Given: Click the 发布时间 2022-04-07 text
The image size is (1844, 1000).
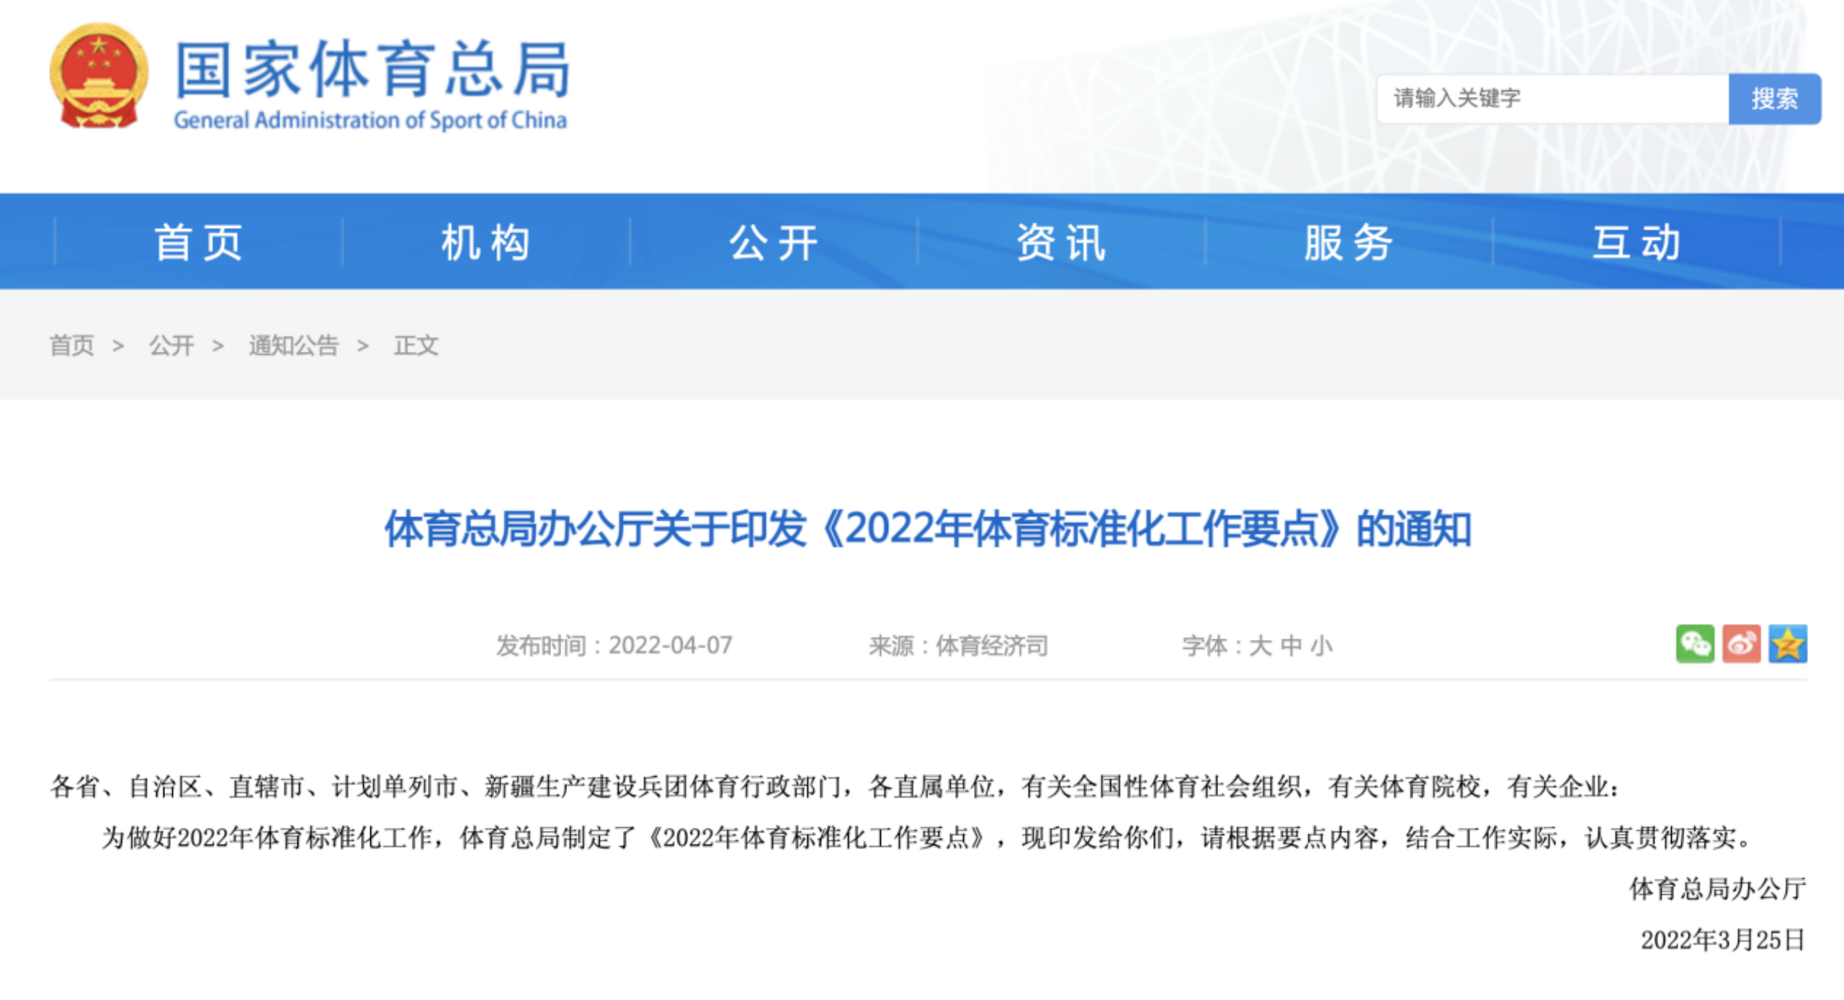Looking at the screenshot, I should tap(614, 646).
